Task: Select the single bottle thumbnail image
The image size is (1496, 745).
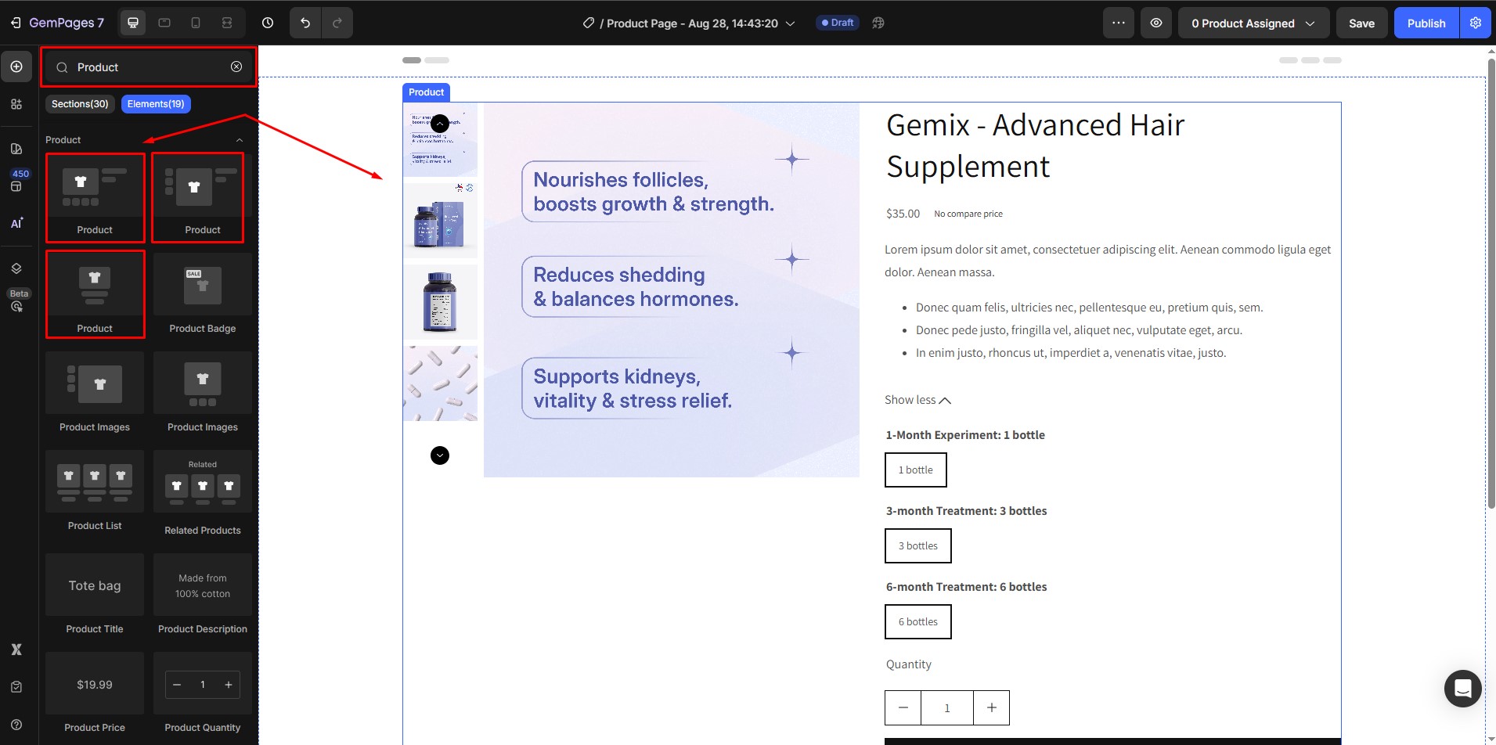Action: (440, 302)
